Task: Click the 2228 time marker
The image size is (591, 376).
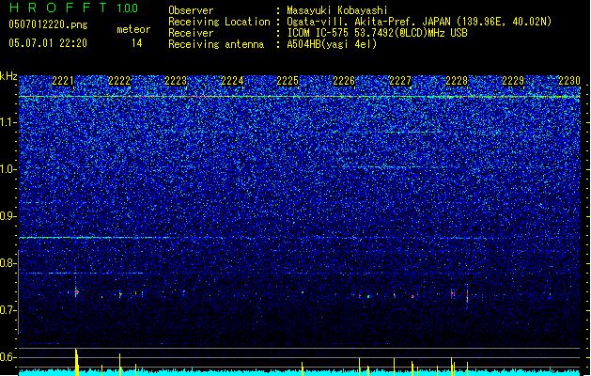Action: (x=457, y=81)
